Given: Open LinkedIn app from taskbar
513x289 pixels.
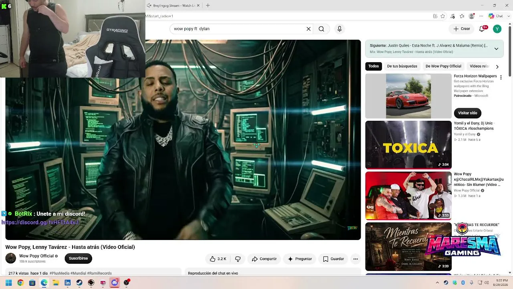Looking at the screenshot, I should click(x=68, y=283).
